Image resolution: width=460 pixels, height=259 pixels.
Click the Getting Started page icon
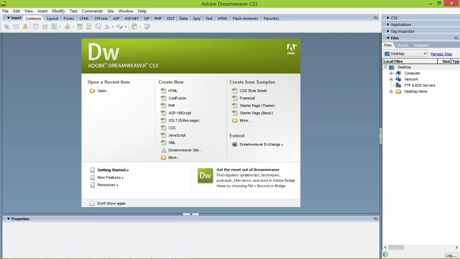[92, 170]
